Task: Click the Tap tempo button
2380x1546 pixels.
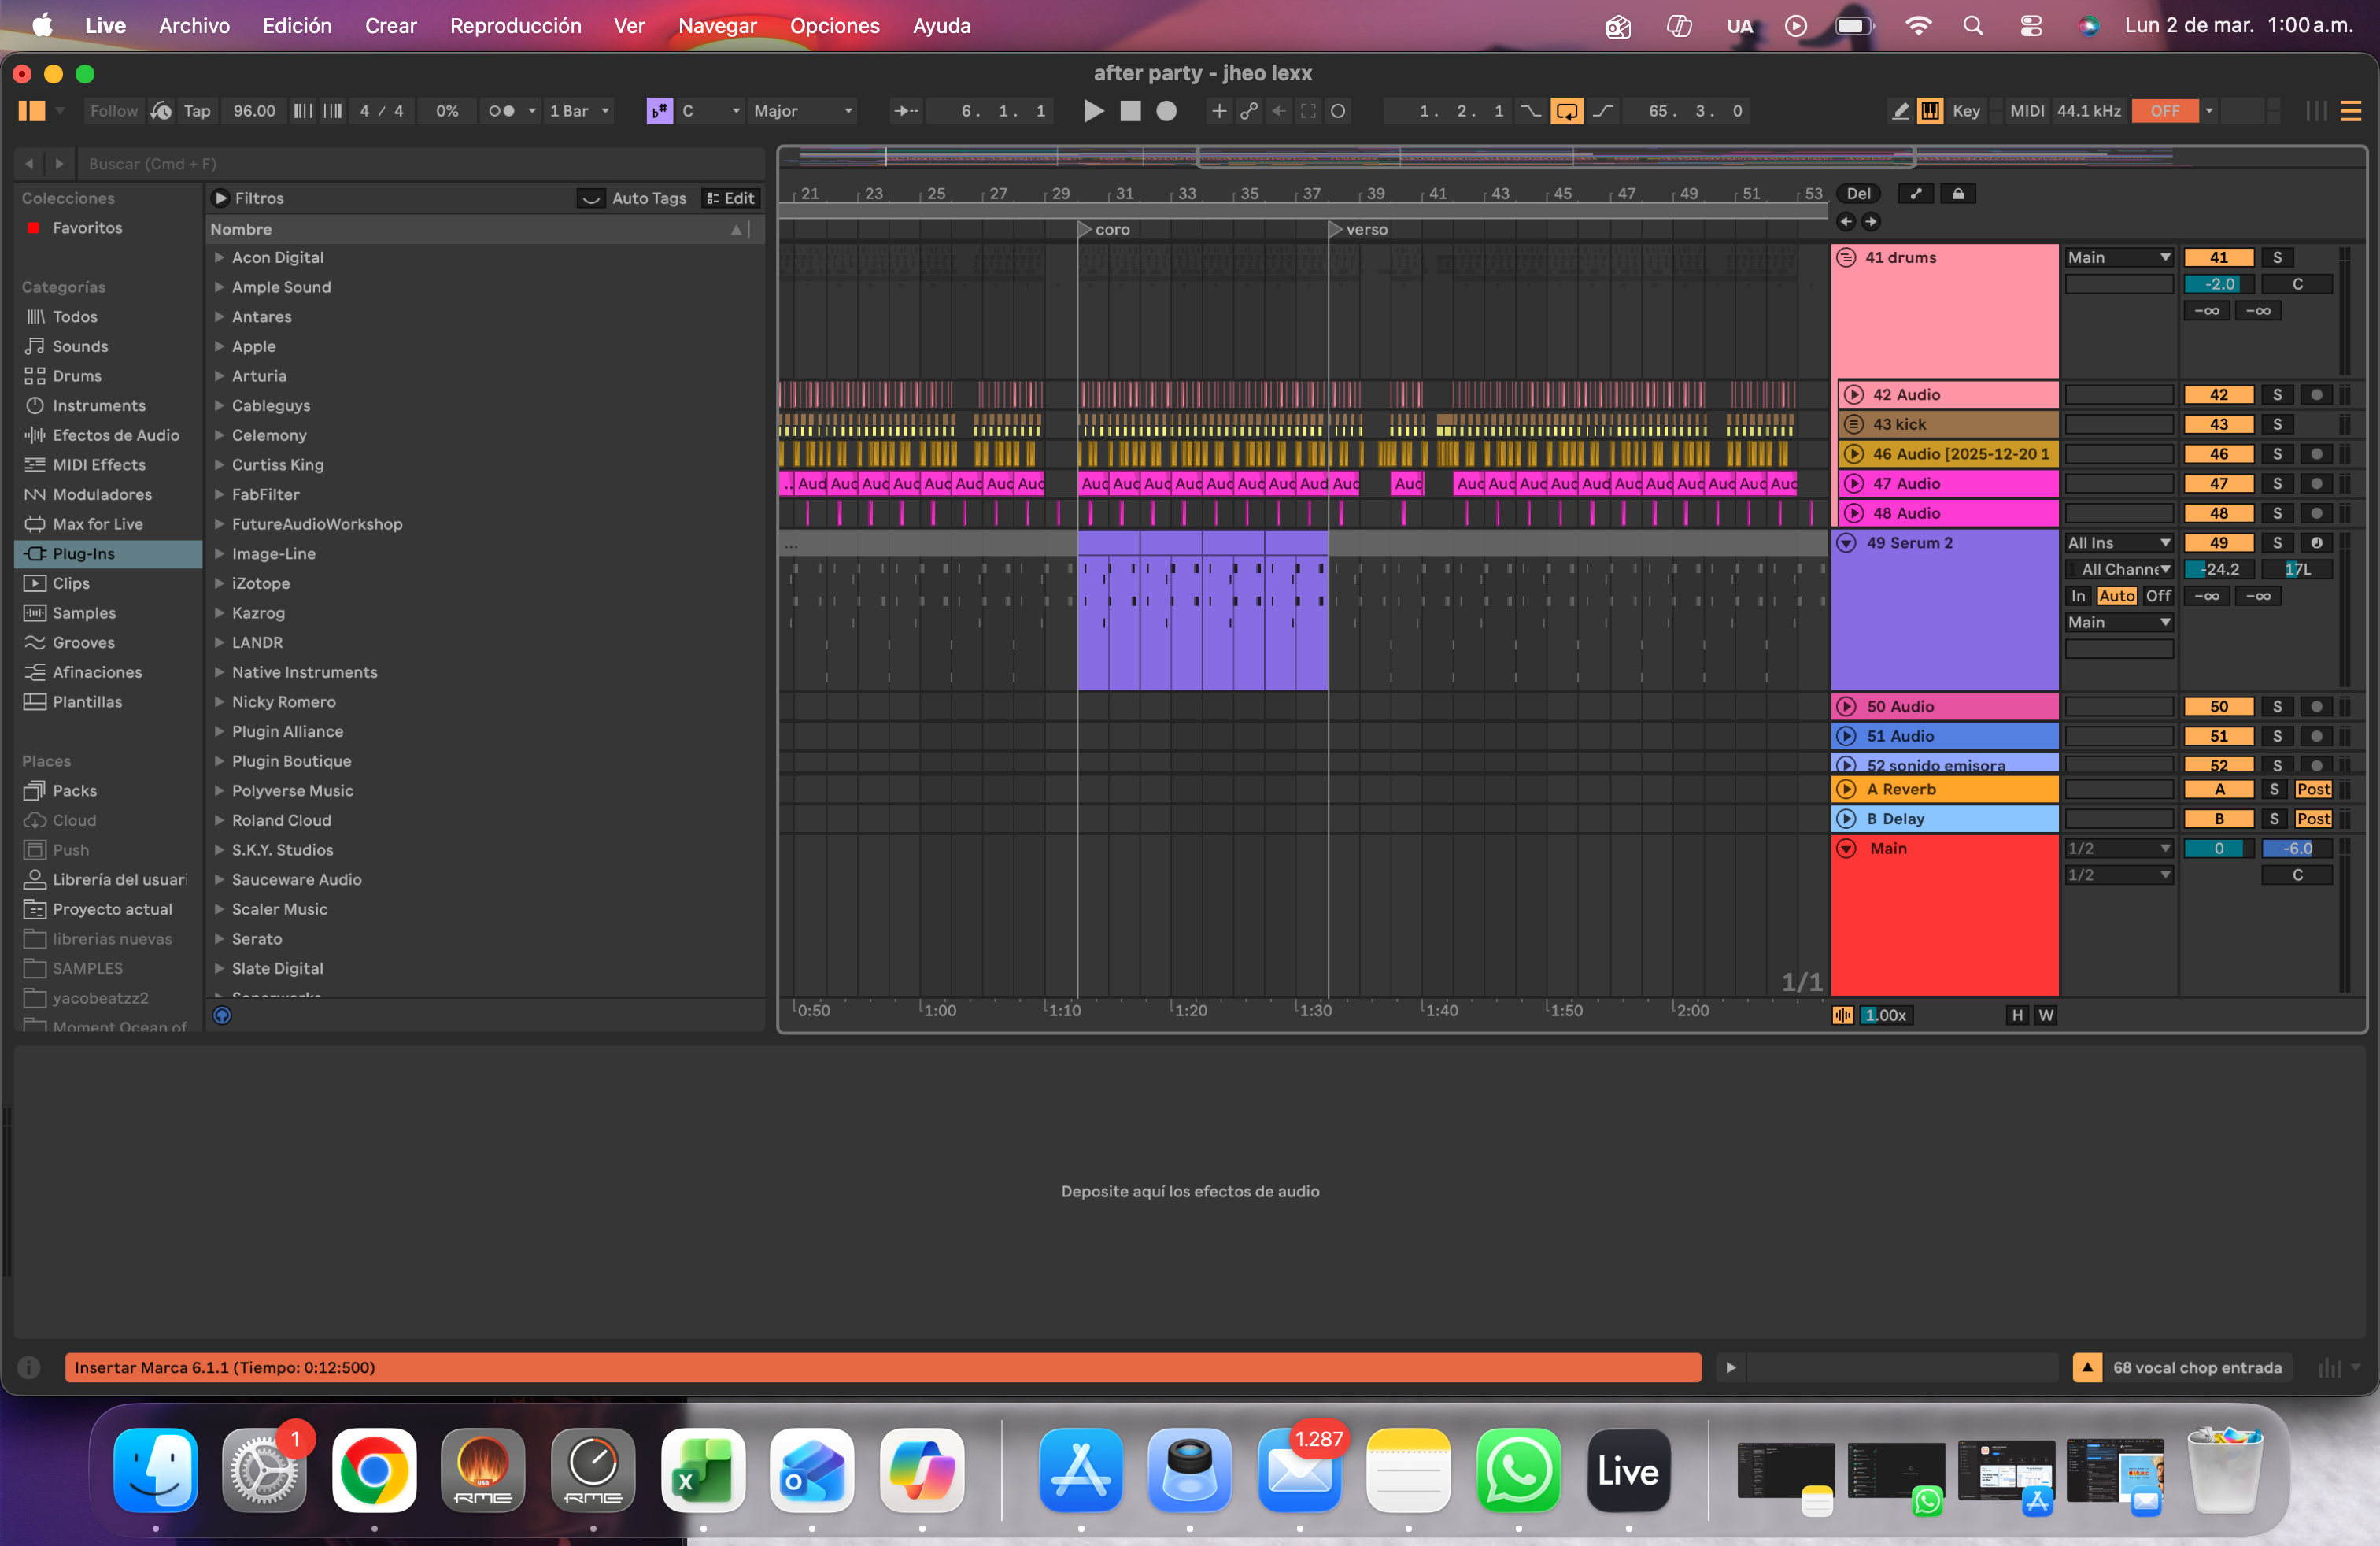Action: tap(197, 111)
